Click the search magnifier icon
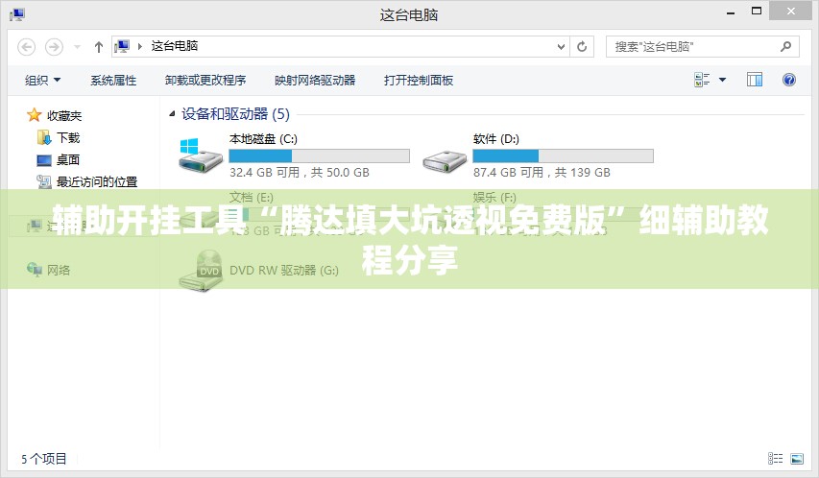Image resolution: width=819 pixels, height=478 pixels. pyautogui.click(x=786, y=46)
